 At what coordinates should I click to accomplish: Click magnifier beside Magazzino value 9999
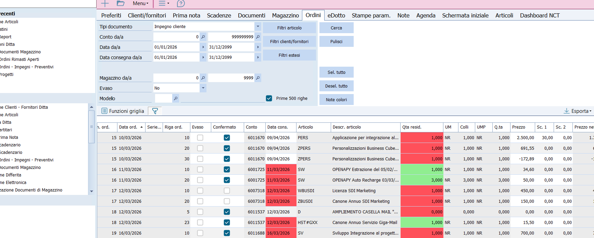coord(258,78)
